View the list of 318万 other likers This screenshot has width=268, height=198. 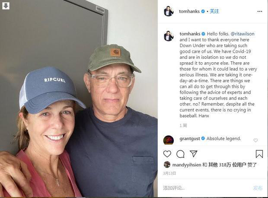tap(227, 165)
